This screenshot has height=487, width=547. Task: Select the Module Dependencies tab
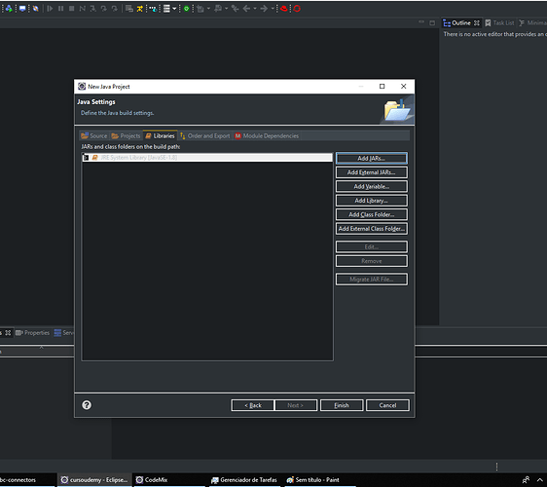pos(267,135)
